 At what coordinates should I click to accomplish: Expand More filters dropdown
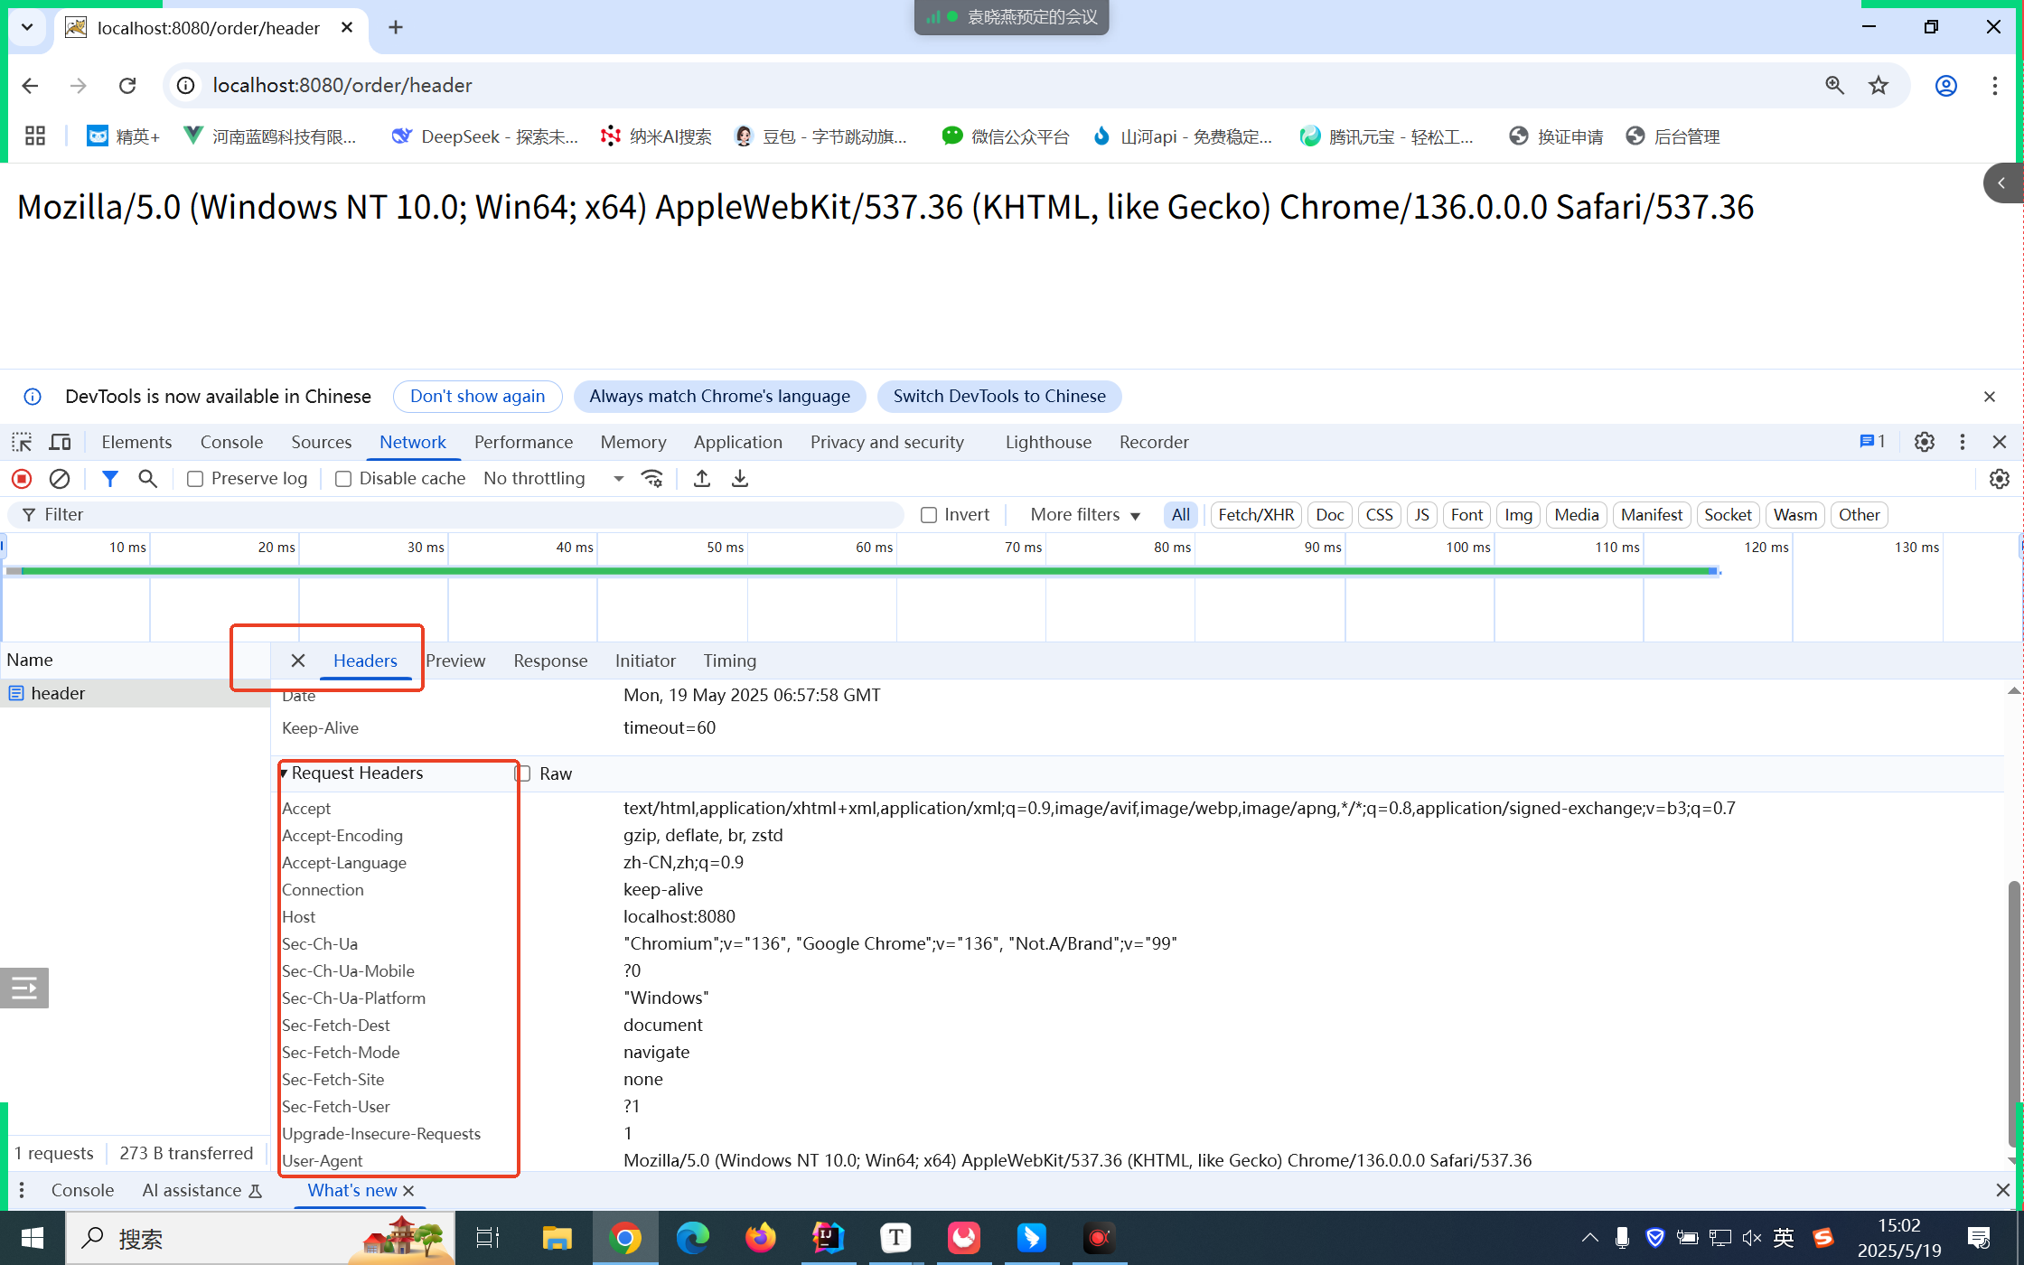tap(1085, 515)
